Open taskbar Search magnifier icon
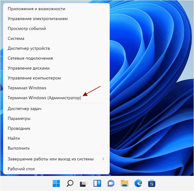The height and width of the screenshot is (191, 194). point(70,183)
